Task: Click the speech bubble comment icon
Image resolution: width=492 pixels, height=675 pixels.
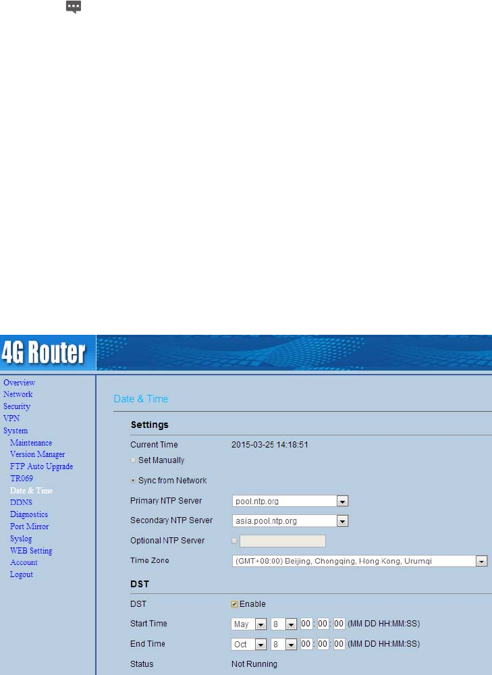Action: pos(74,7)
